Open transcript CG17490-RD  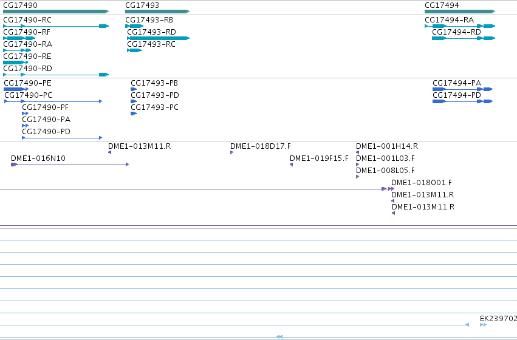(x=28, y=69)
